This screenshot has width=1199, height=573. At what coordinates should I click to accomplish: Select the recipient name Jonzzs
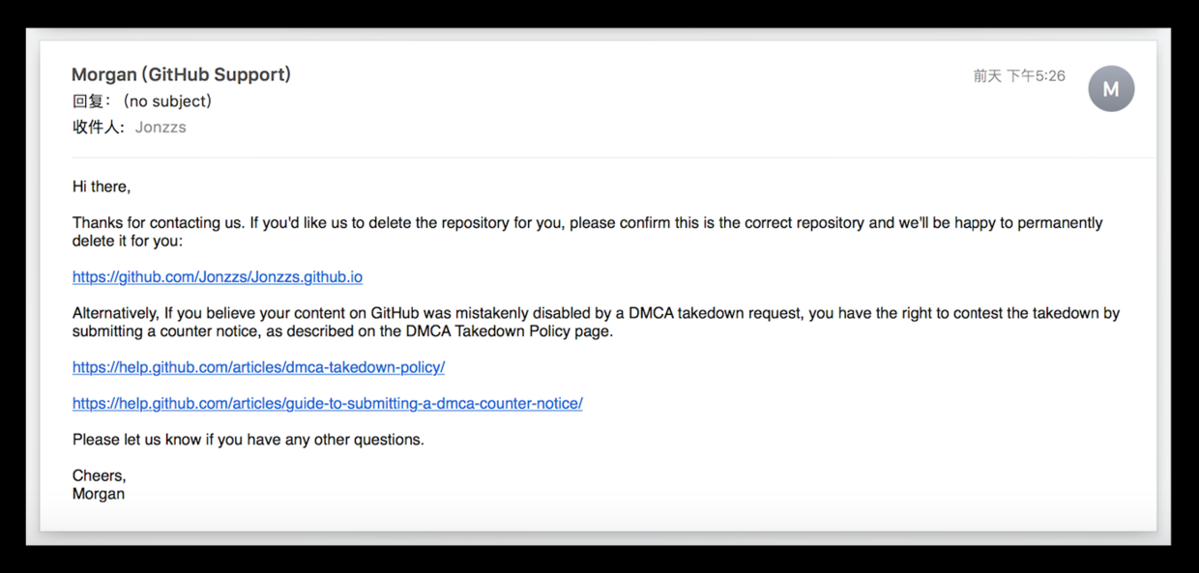pyautogui.click(x=161, y=128)
